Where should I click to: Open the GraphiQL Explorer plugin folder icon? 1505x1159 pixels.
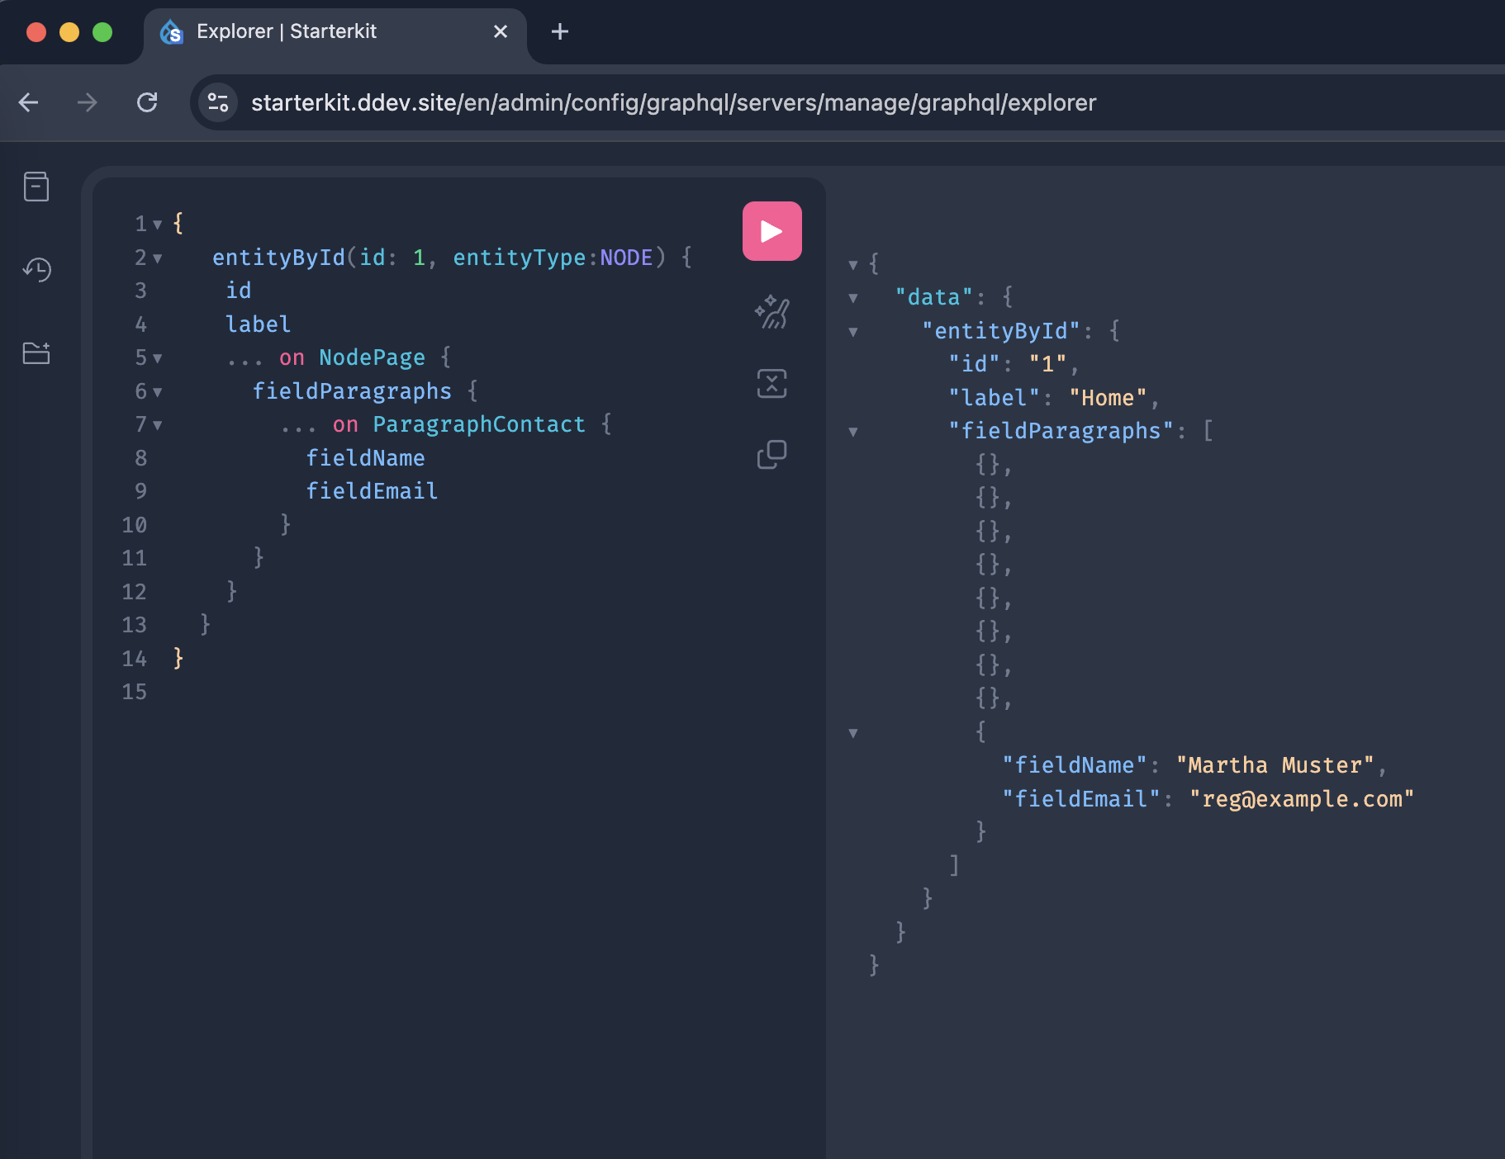pos(36,353)
